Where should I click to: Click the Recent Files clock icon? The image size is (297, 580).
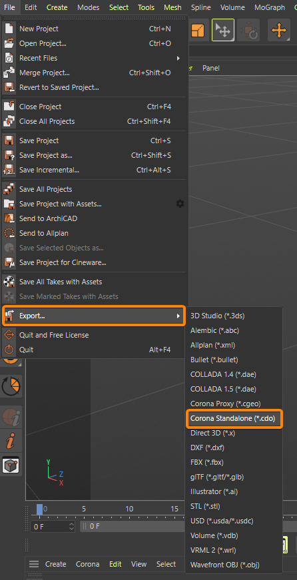click(9, 58)
